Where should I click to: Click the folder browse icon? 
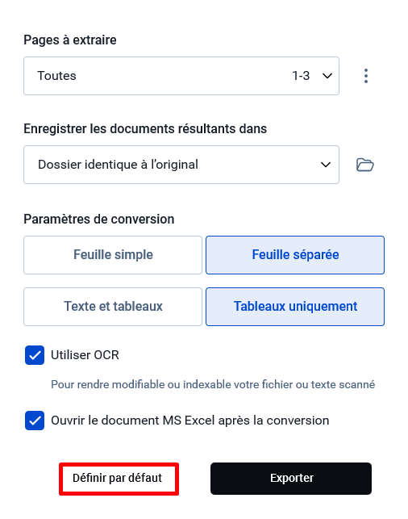coord(365,165)
